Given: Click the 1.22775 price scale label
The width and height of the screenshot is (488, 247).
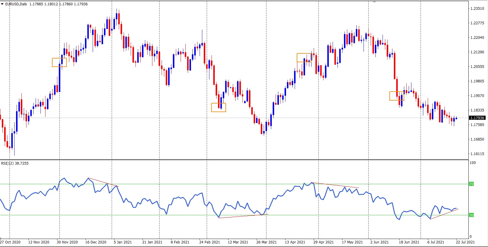Looking at the screenshot, I should point(477,23).
